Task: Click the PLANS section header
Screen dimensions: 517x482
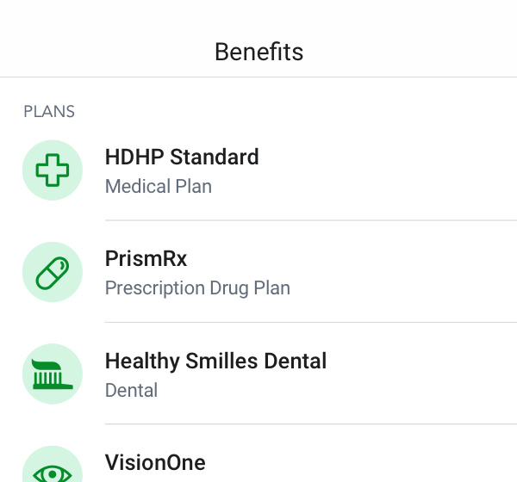Action: pos(49,111)
